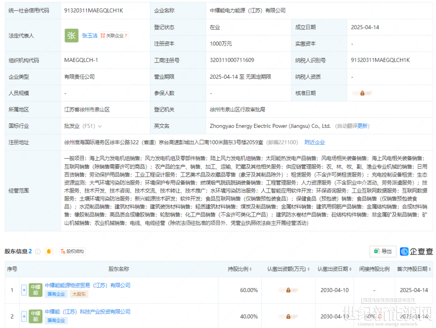Click the 60.00% shareholding value

point(249,290)
